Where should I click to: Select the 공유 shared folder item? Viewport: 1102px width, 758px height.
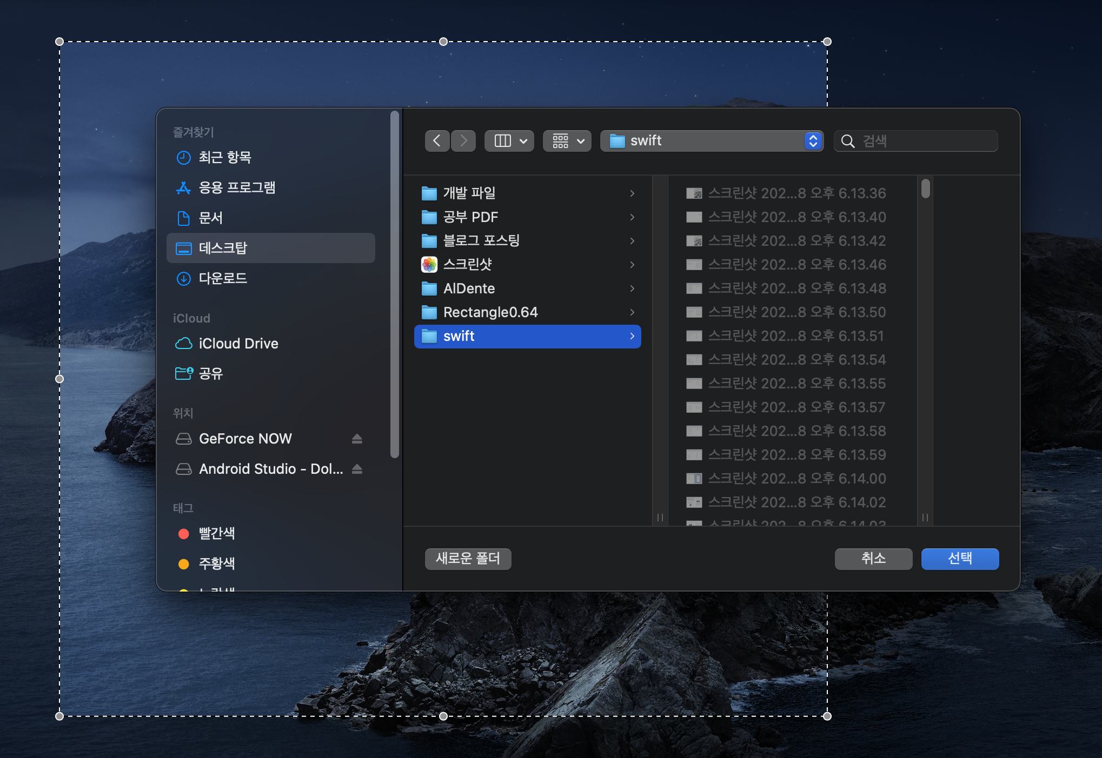210,373
